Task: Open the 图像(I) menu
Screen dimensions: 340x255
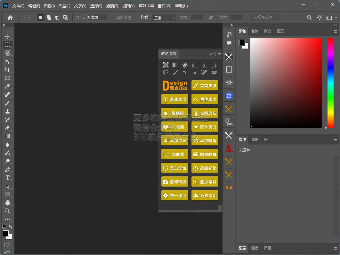Action: point(49,6)
